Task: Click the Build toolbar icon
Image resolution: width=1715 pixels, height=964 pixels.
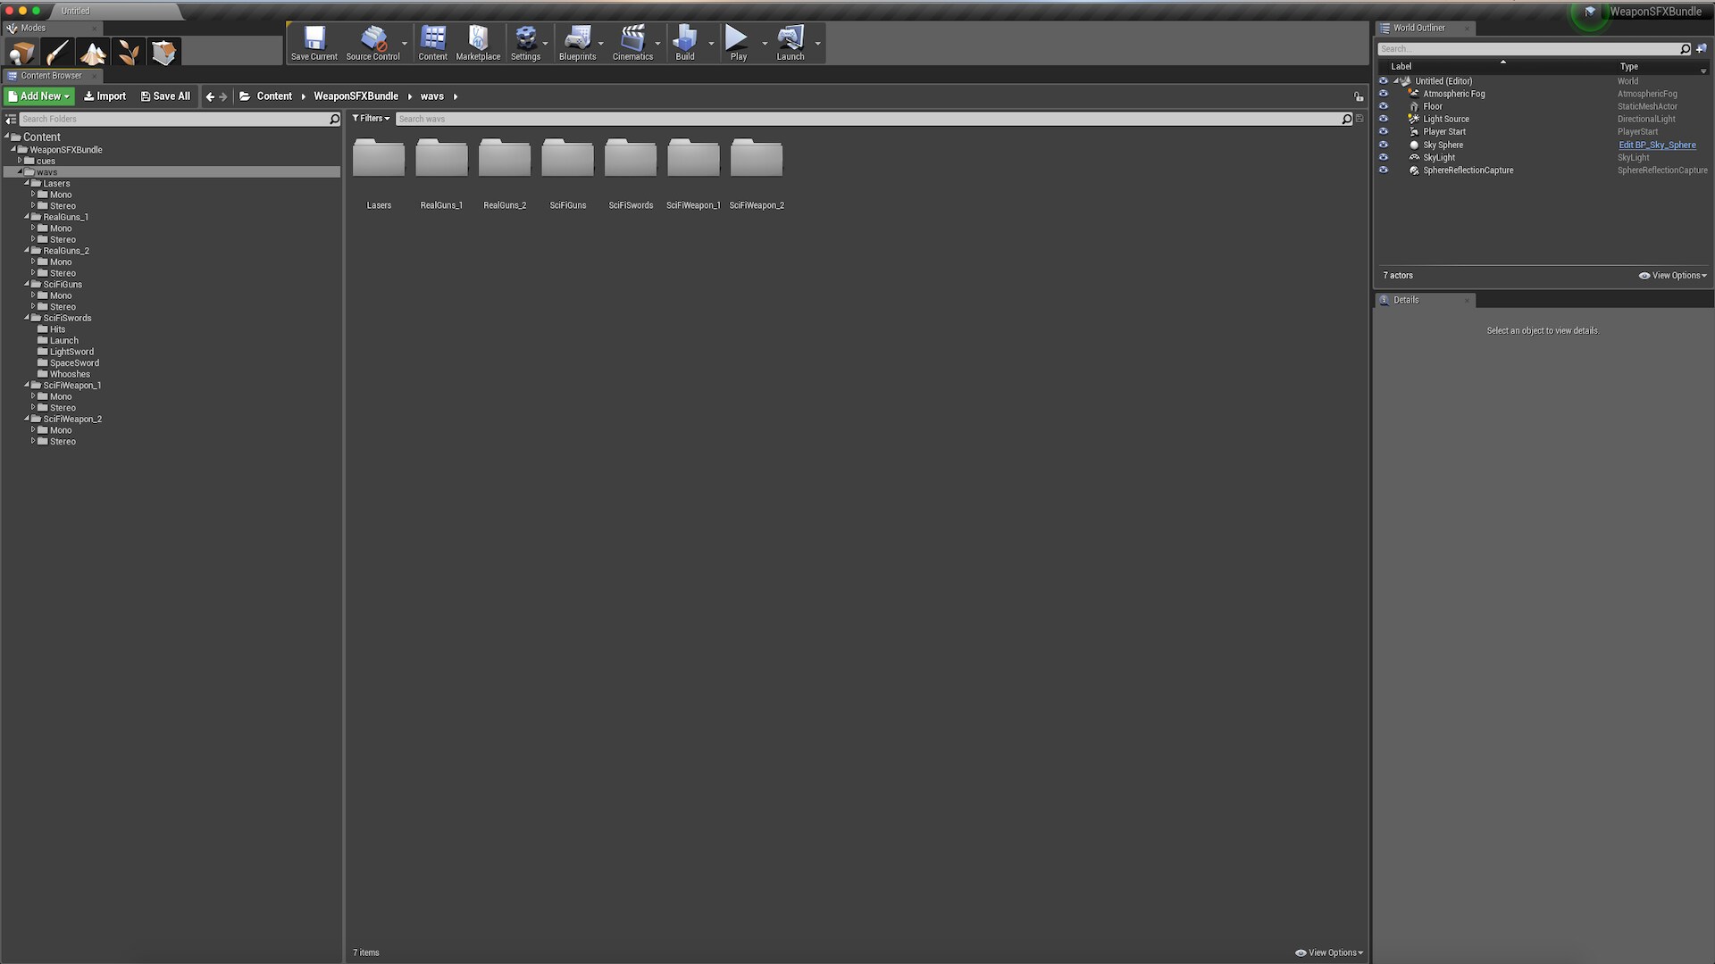Action: [684, 42]
